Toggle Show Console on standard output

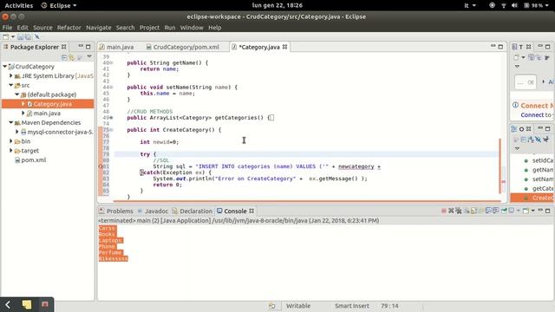click(x=489, y=211)
